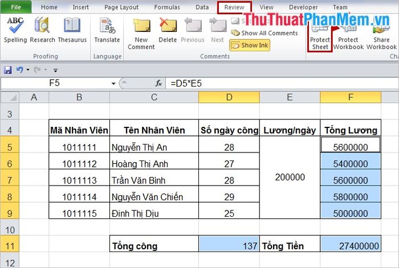
Task: Click the Select All corner button
Action: (10, 97)
